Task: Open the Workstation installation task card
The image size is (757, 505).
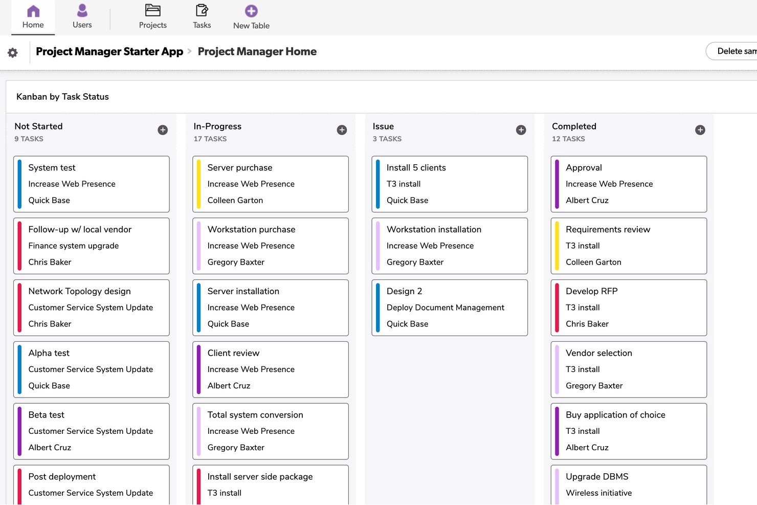Action: click(450, 246)
